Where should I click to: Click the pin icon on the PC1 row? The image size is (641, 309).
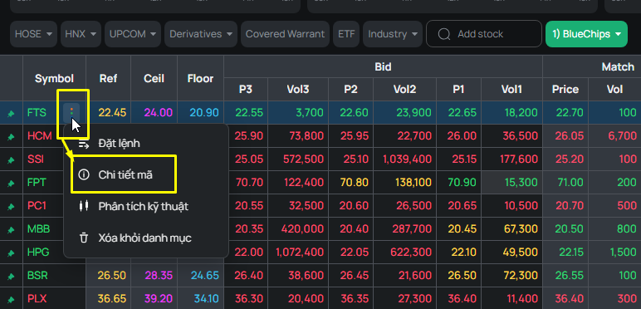(11, 207)
